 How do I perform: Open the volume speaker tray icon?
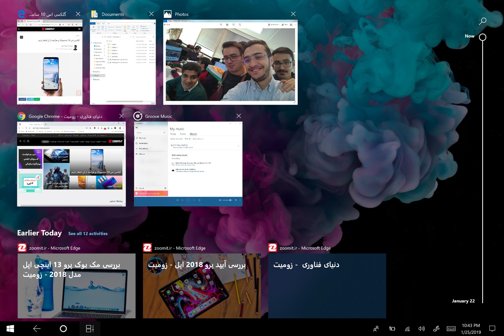pos(422,329)
